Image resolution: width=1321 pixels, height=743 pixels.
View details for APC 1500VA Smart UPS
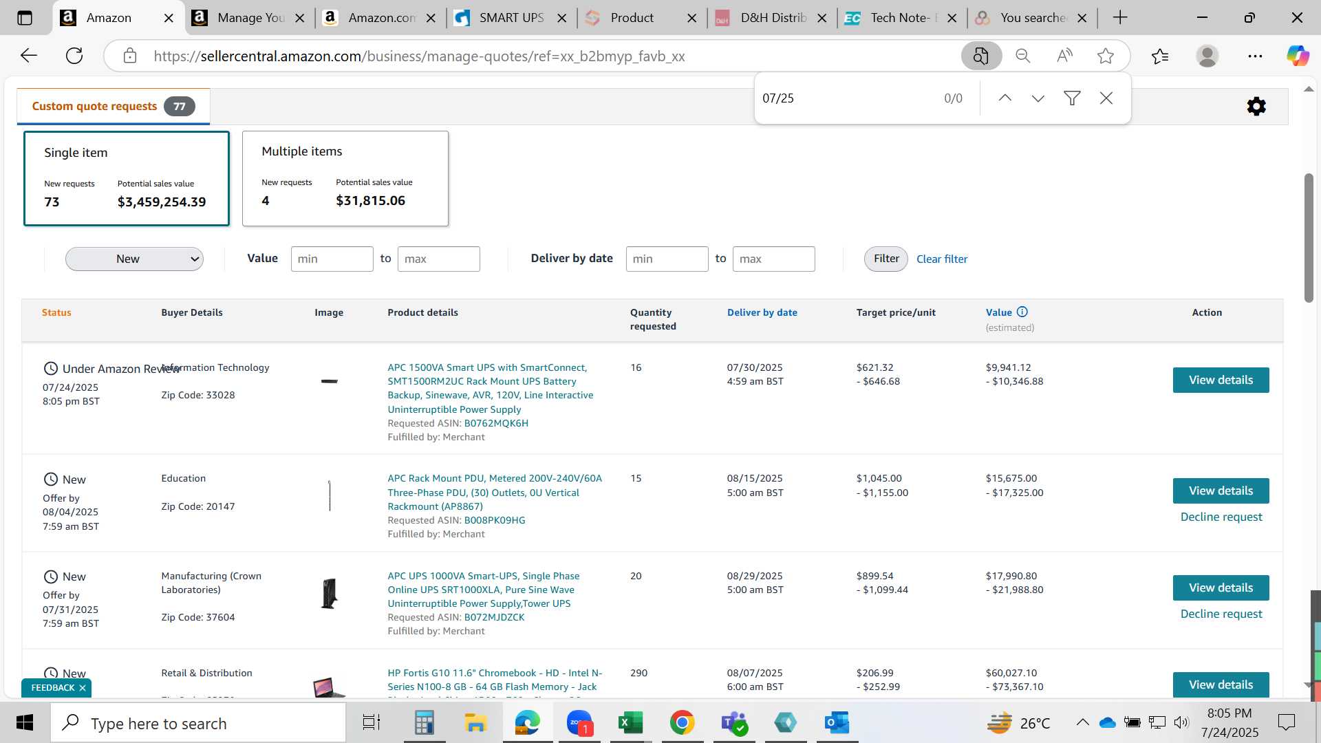click(1221, 380)
